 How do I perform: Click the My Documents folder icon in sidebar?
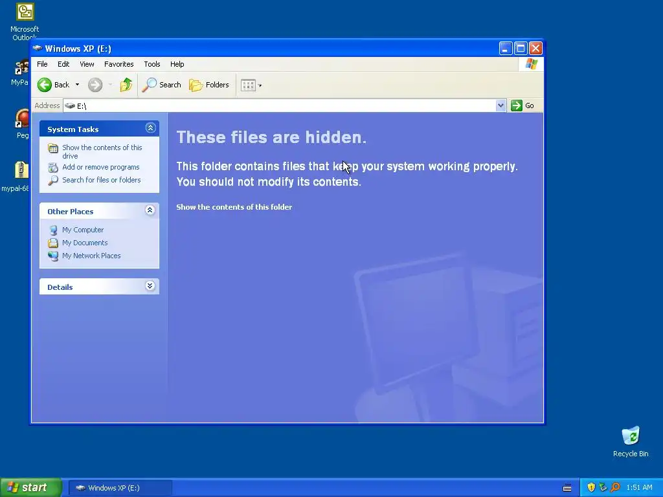pyautogui.click(x=53, y=243)
